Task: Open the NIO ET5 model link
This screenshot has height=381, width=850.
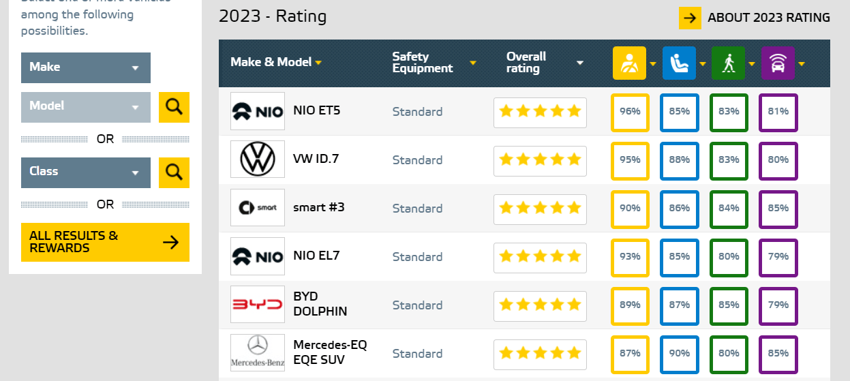Action: [318, 110]
